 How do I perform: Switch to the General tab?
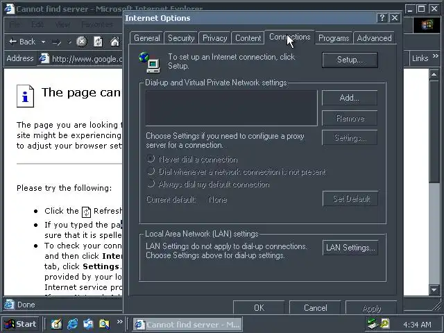(x=146, y=38)
